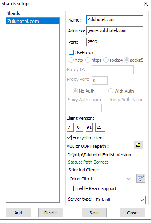Open folder browser for MUL/UOP filepath
This screenshot has height=223, width=151.
click(138, 145)
